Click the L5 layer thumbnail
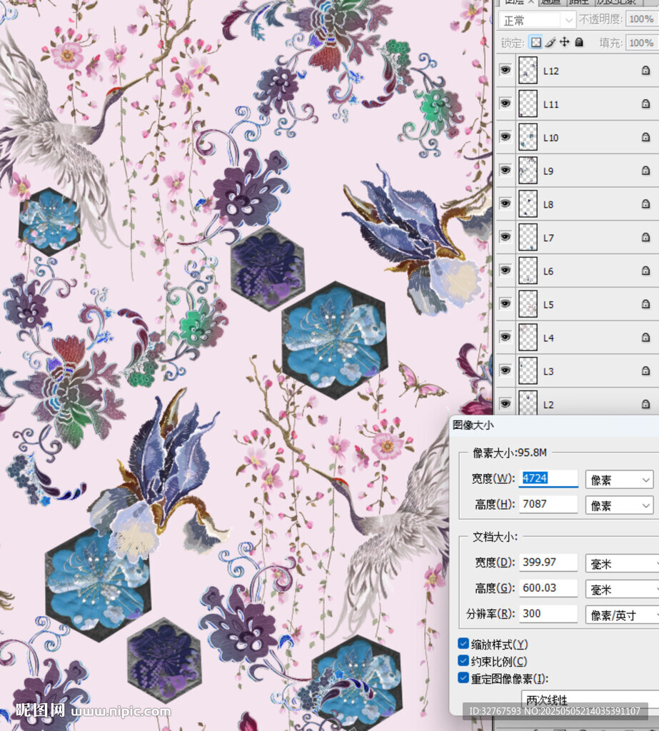 coord(528,304)
